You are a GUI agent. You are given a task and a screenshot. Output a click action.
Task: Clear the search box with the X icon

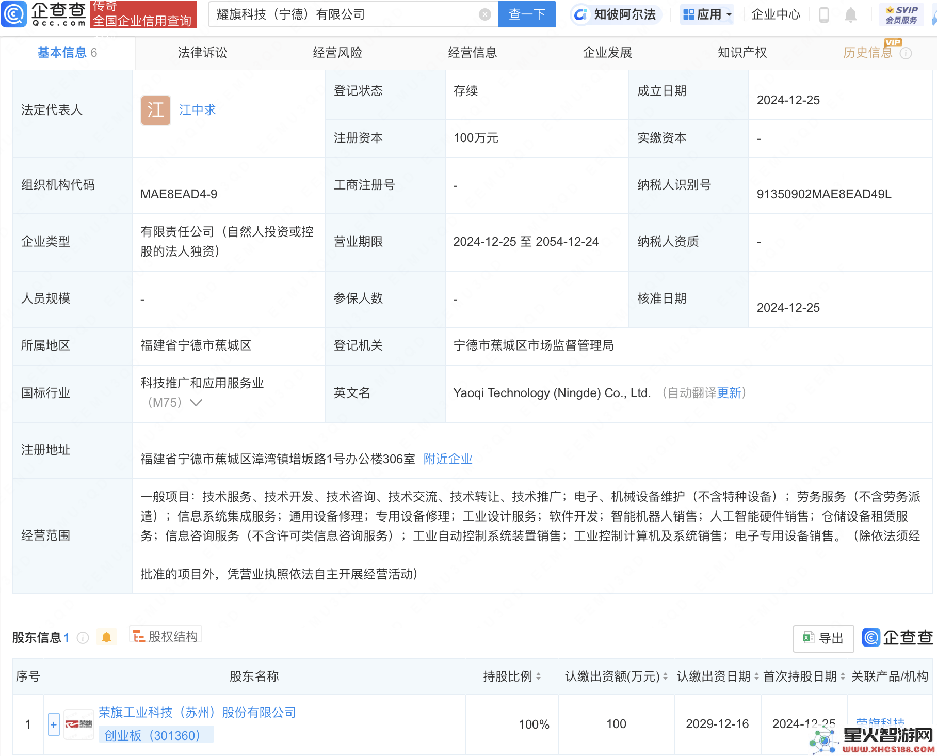point(484,14)
